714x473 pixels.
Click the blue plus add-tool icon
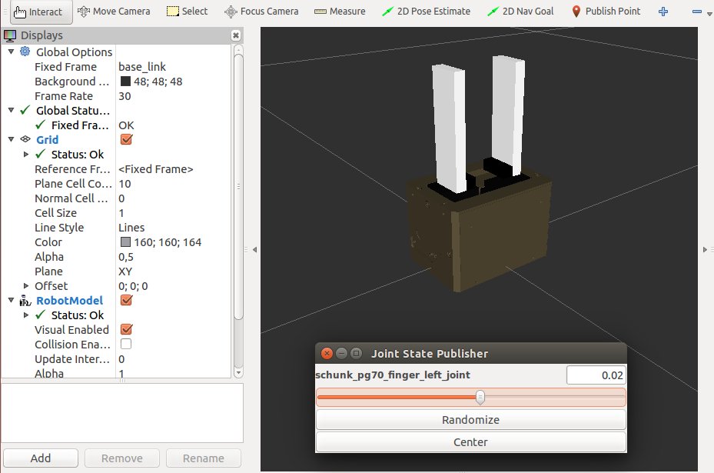[x=663, y=12]
